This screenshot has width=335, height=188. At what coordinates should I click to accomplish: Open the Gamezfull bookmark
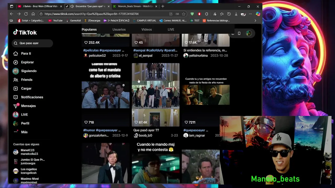73,21
